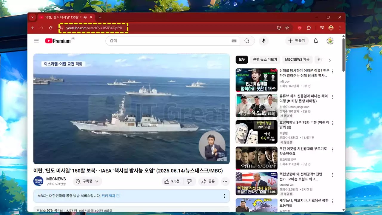Viewport: 382px width, 215px height.
Task: Open tab search dropdown arrow
Action: pos(32,17)
